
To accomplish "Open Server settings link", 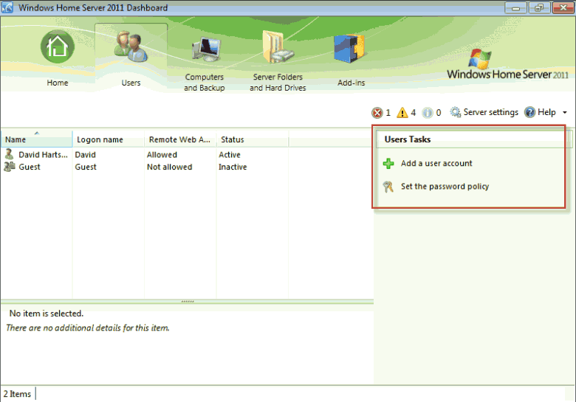I will 491,112.
